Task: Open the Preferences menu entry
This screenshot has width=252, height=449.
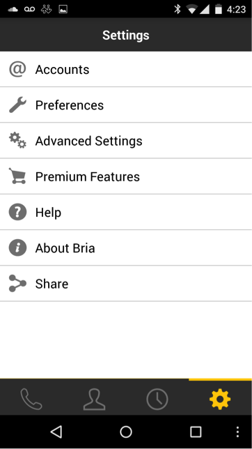Action: (x=126, y=105)
